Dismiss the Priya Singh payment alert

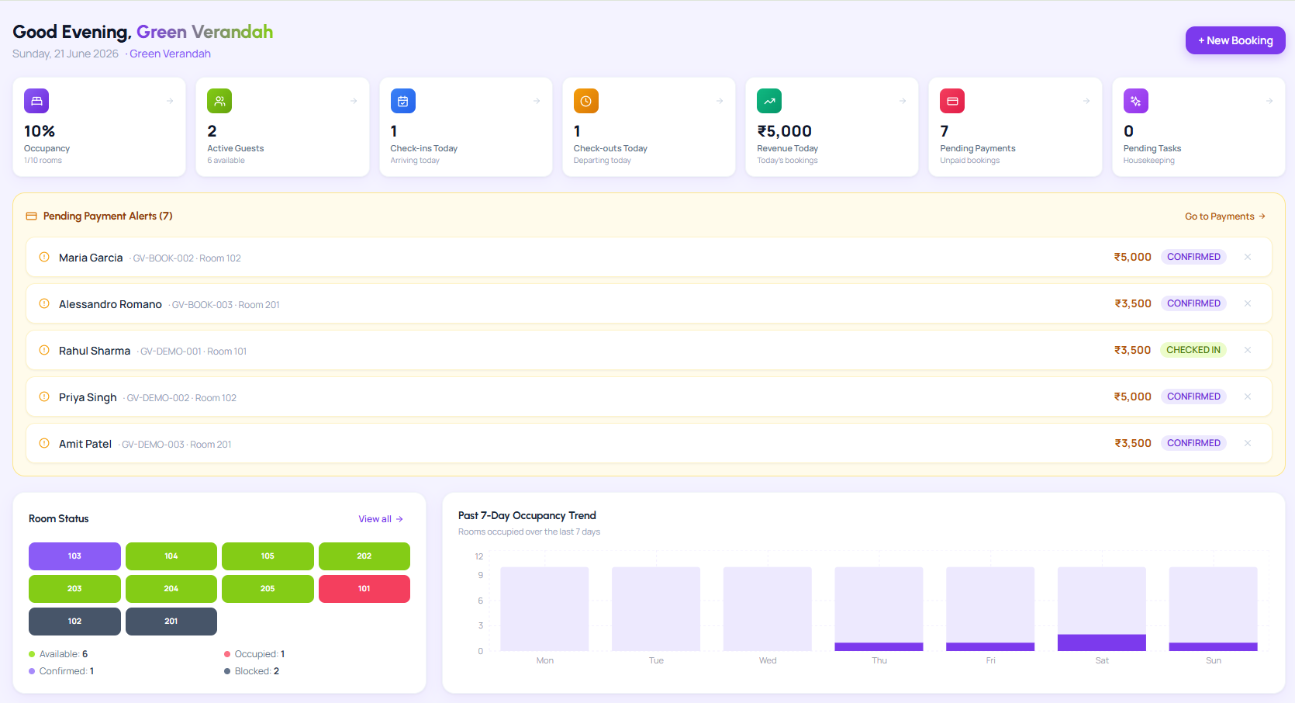click(1248, 397)
